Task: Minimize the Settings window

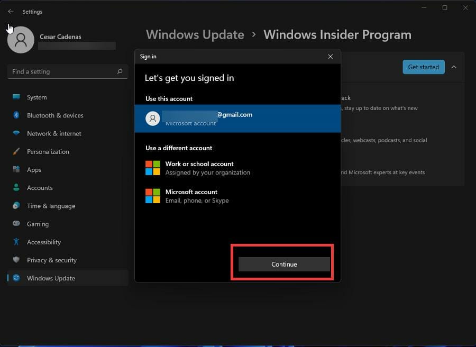Action: click(x=424, y=8)
